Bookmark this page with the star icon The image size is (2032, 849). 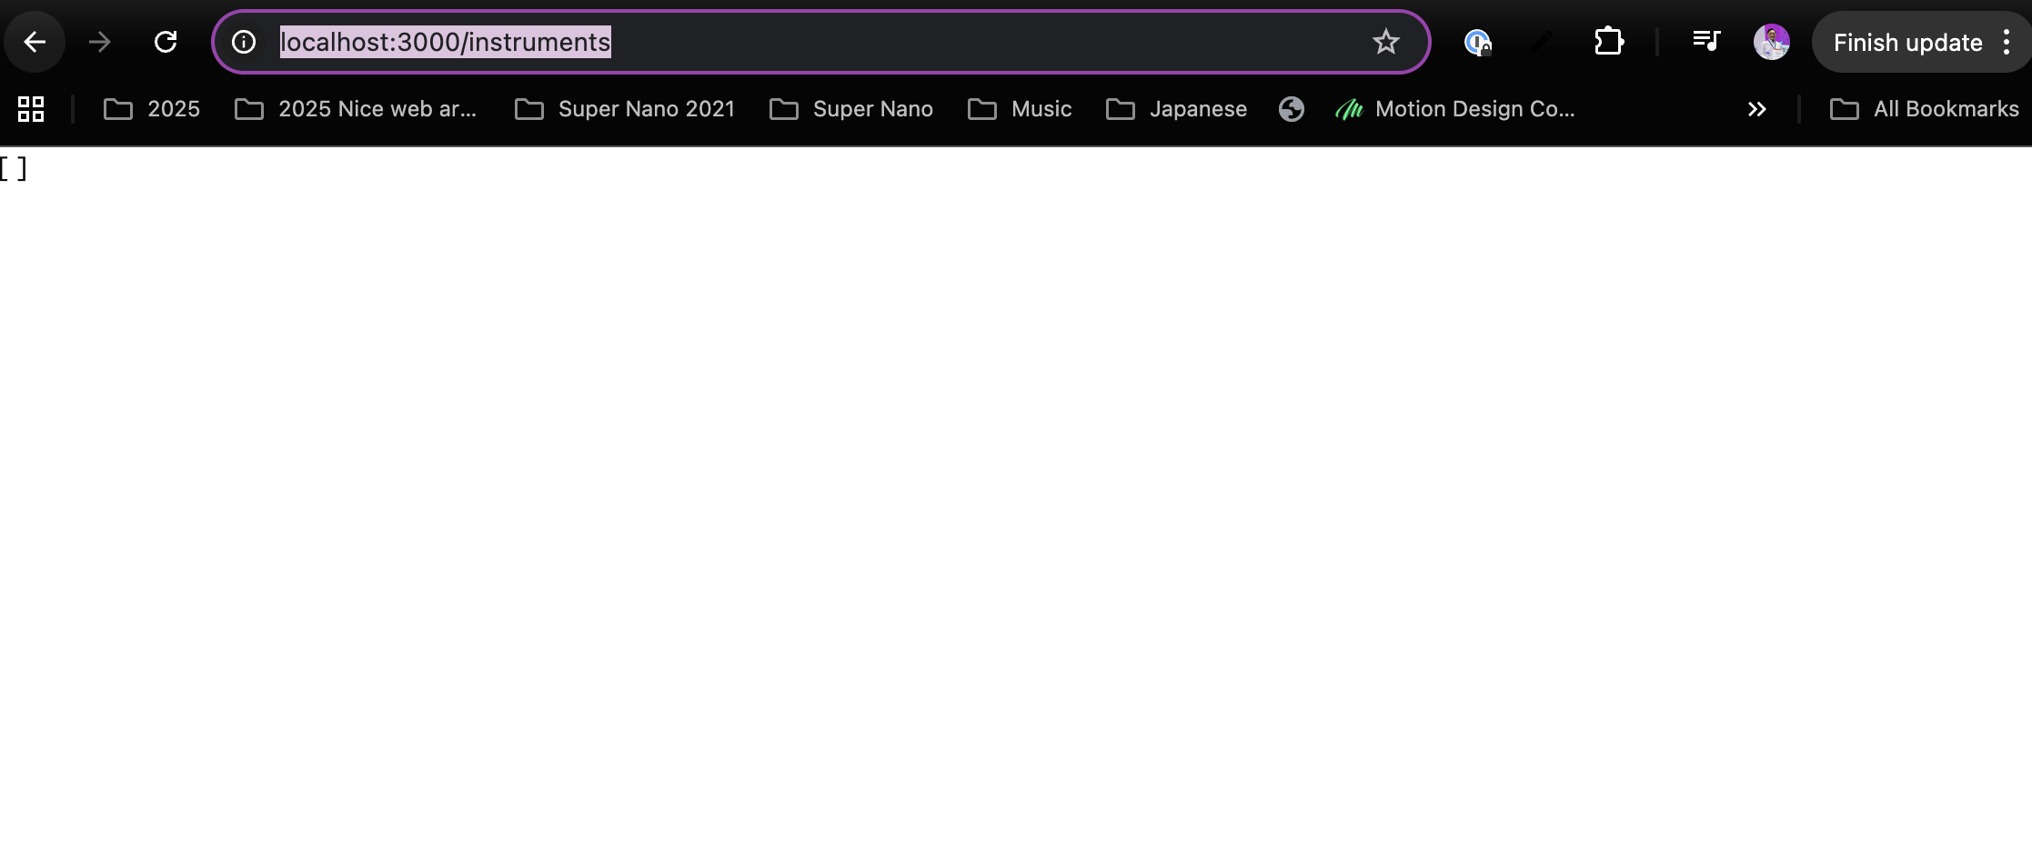pos(1385,42)
